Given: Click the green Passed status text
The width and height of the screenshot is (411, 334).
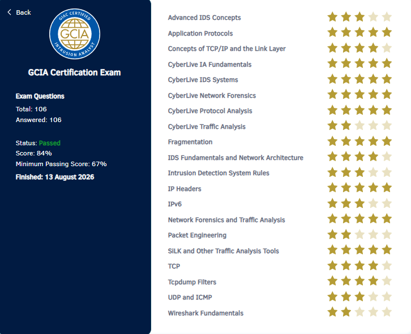Looking at the screenshot, I should click(x=50, y=143).
